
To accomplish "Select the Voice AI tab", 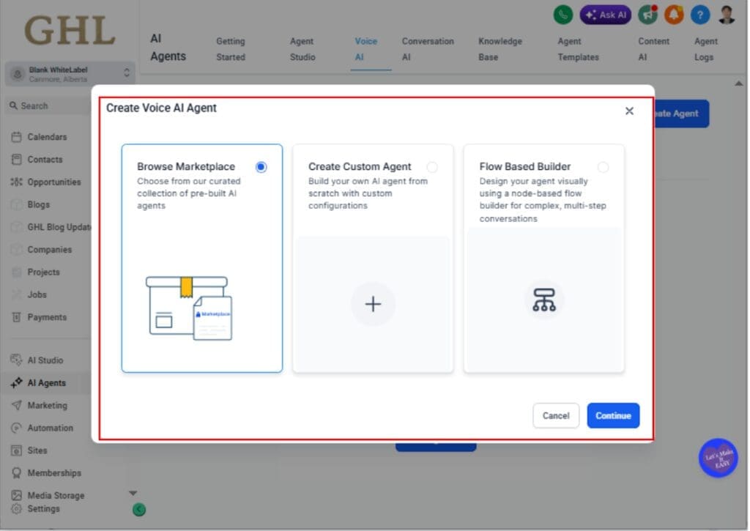I will click(x=366, y=49).
